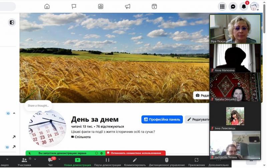267x168 pixels.
Task: Open the insights chart icon in top bar
Action: (100, 6)
